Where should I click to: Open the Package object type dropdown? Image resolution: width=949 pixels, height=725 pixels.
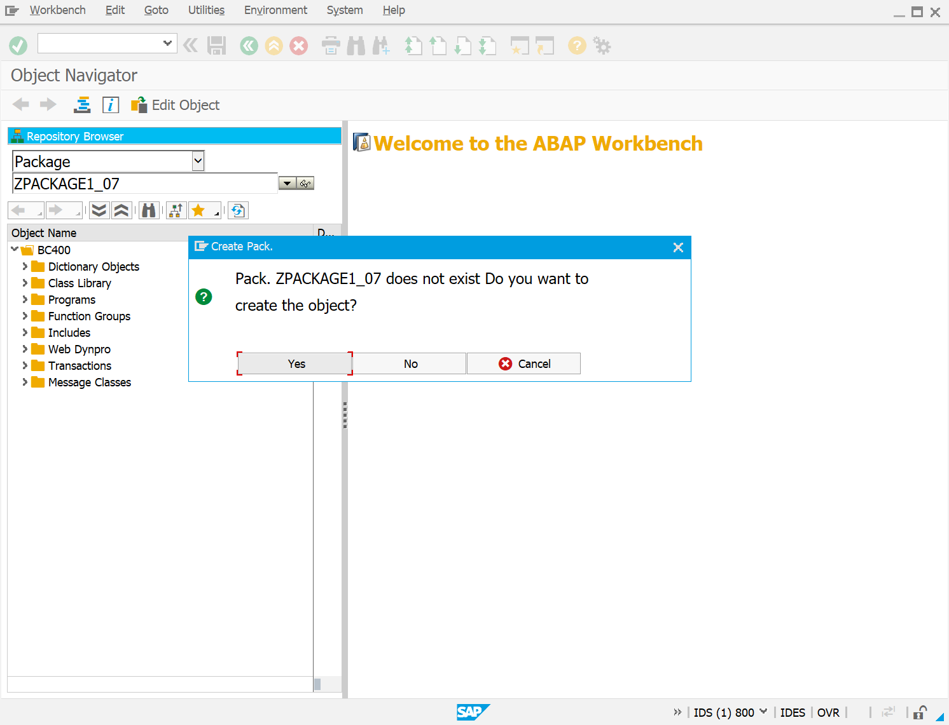pos(198,161)
